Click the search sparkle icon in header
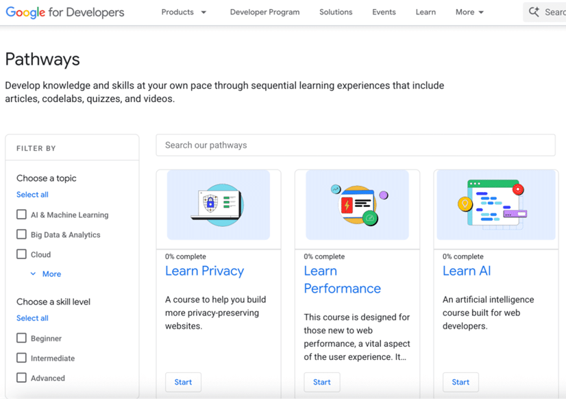The image size is (566, 399). [x=534, y=12]
